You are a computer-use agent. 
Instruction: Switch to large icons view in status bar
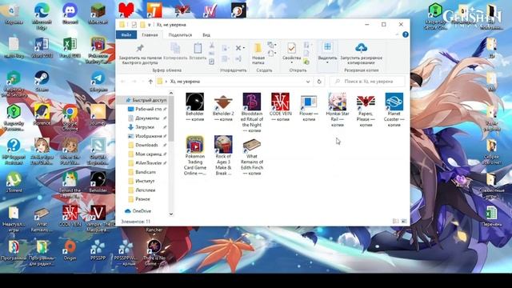tap(404, 222)
